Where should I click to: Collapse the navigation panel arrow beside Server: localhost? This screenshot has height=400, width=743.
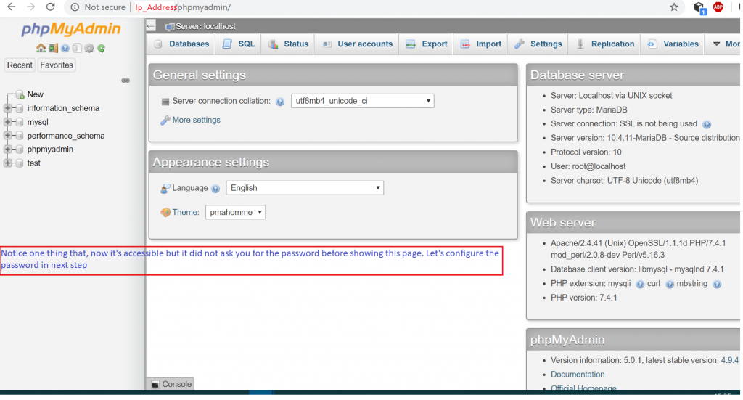click(151, 26)
